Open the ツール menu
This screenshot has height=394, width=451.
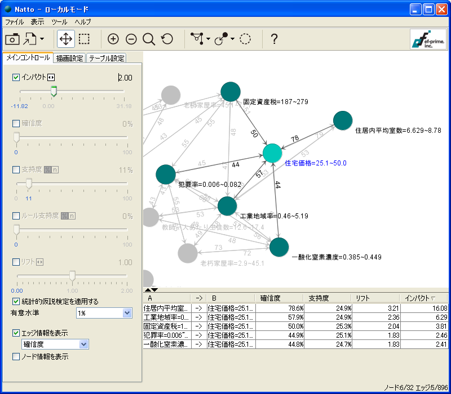pyautogui.click(x=59, y=22)
